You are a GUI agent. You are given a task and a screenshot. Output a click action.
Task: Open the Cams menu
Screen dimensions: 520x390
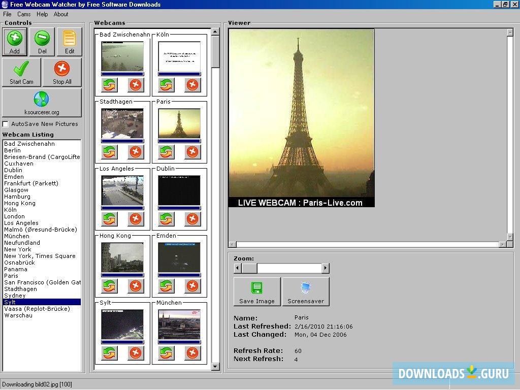pos(24,14)
